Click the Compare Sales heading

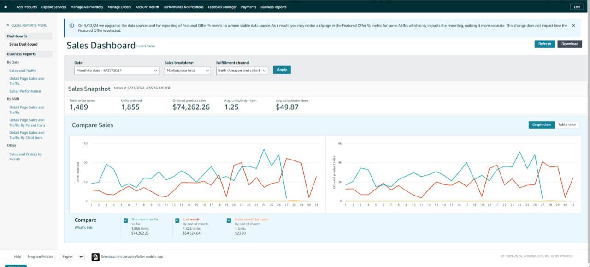point(93,125)
